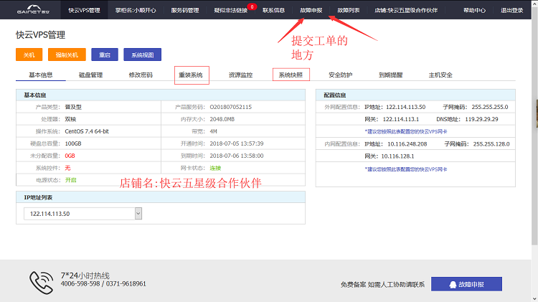Screen dimensions: 538x302
Task: Open the IP地址列表 dropdown showing 122.114.113.50
Action: pyautogui.click(x=82, y=214)
